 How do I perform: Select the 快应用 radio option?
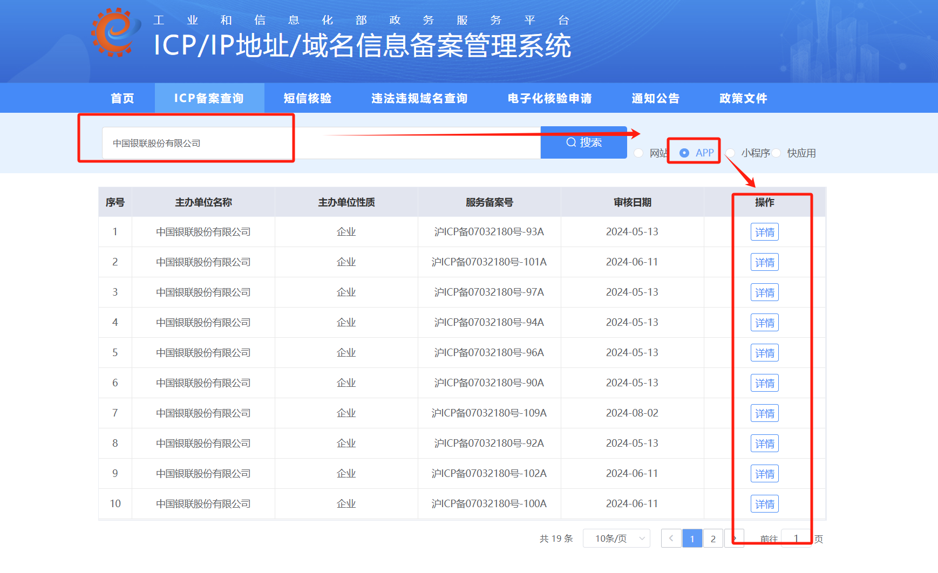tap(776, 153)
